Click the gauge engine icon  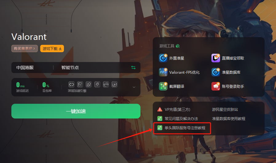(106, 84)
